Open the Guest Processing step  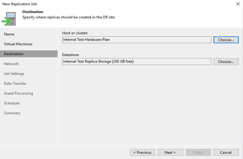coord(18,93)
